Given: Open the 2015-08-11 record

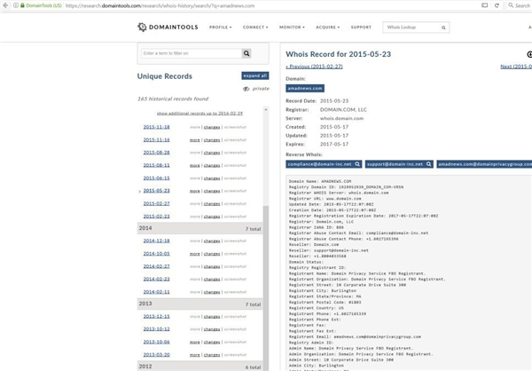Looking at the screenshot, I should pos(156,165).
